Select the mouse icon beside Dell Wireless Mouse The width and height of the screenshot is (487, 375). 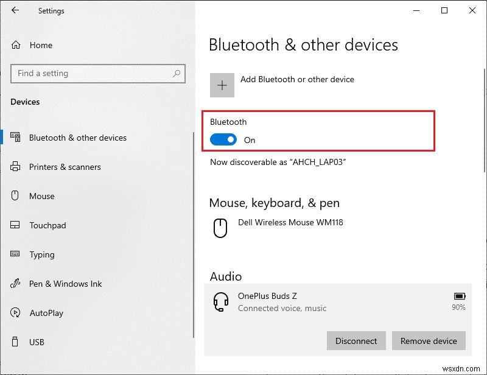click(220, 228)
